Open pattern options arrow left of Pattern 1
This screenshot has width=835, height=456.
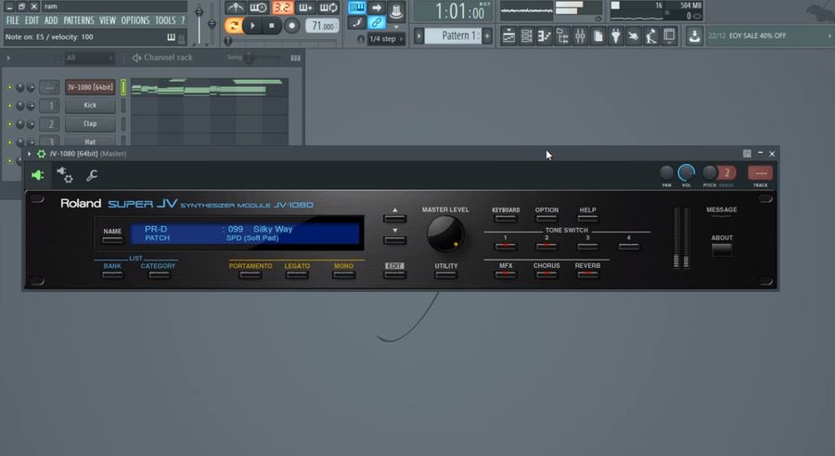(419, 35)
